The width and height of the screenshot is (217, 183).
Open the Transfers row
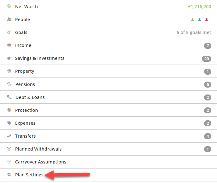pos(108,136)
